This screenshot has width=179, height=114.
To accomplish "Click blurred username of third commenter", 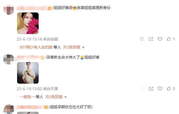I will (x=32, y=107).
